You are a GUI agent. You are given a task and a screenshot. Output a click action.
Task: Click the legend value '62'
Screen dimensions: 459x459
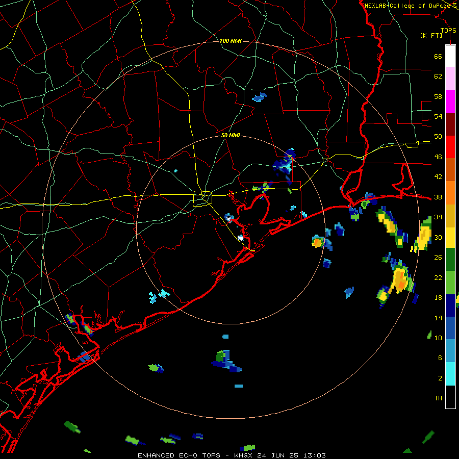point(438,76)
